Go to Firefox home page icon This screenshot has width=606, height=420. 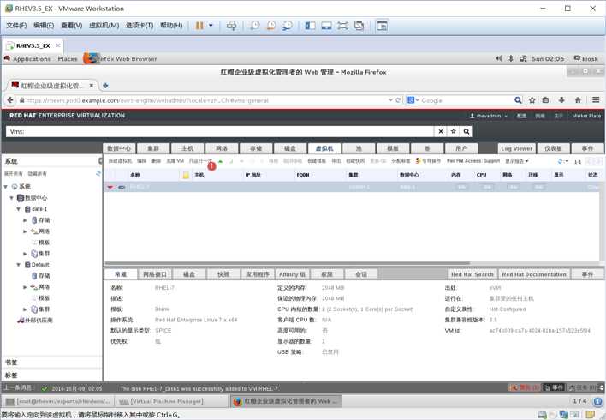(x=578, y=100)
